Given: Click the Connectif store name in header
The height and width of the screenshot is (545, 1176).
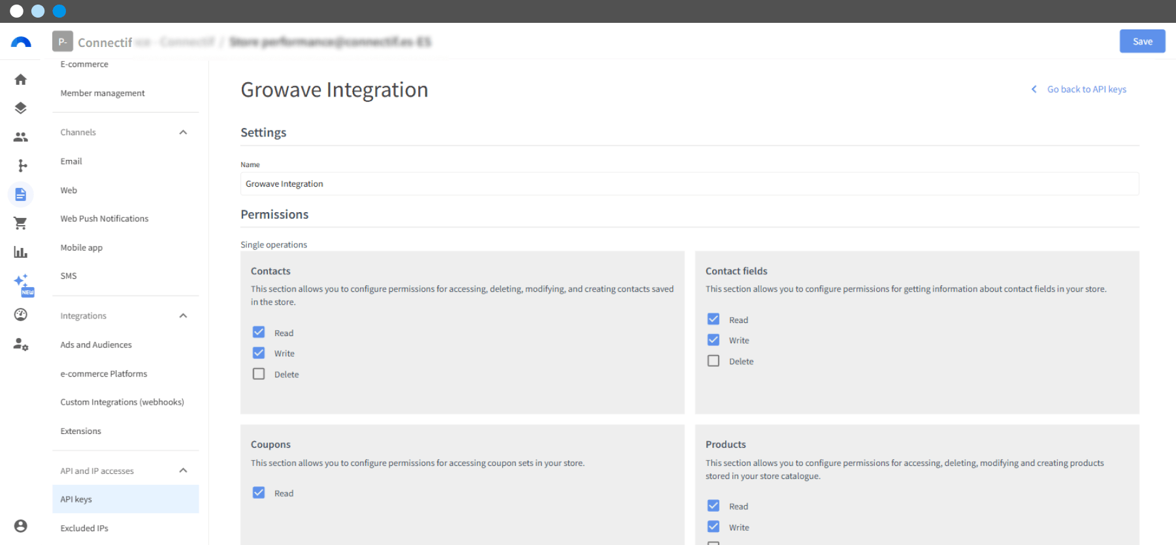Looking at the screenshot, I should pyautogui.click(x=105, y=42).
